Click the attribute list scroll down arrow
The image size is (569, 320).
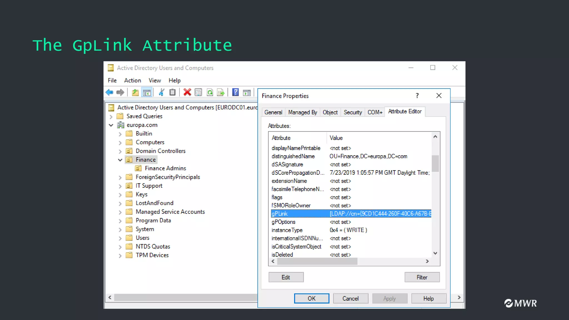tap(435, 253)
